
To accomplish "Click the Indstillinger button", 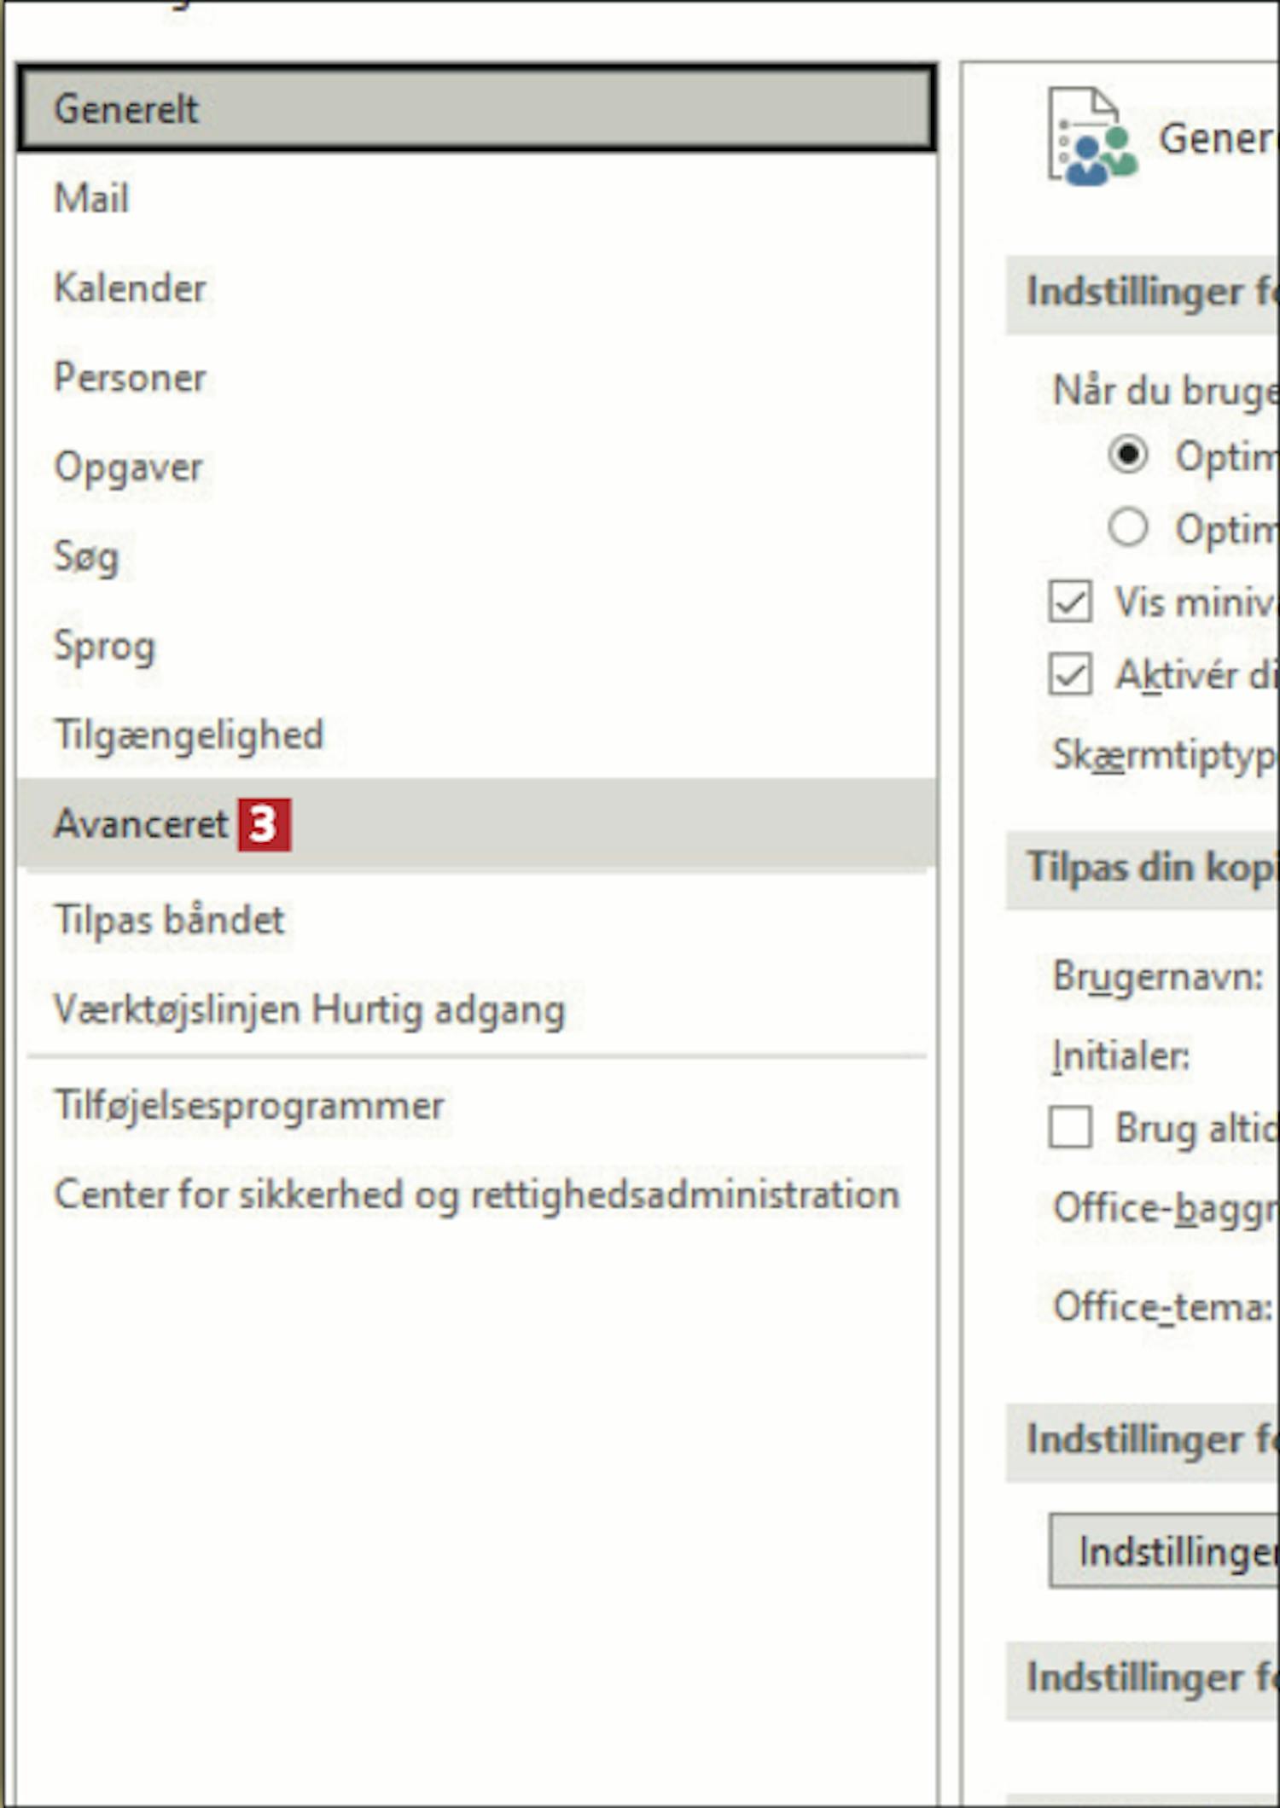I will (1164, 1550).
